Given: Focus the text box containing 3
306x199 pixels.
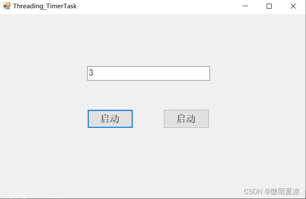Looking at the screenshot, I should [148, 73].
